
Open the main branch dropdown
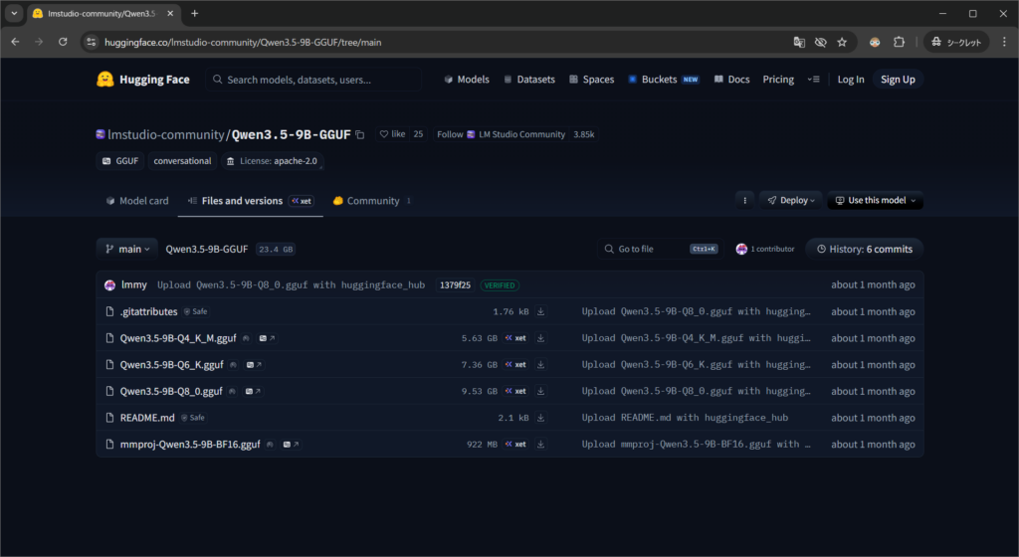coord(126,250)
